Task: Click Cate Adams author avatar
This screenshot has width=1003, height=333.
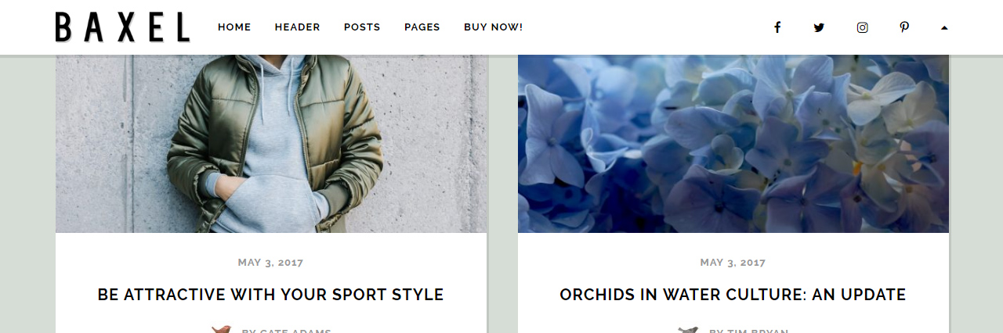Action: [x=221, y=330]
